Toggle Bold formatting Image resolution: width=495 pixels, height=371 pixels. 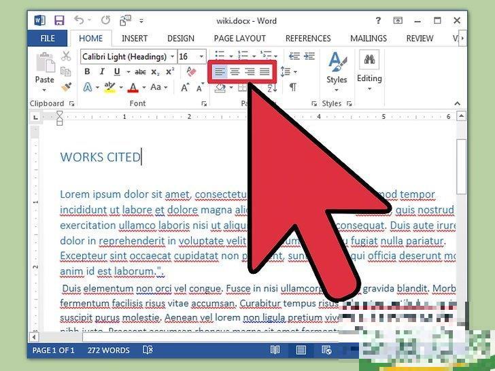coord(87,72)
